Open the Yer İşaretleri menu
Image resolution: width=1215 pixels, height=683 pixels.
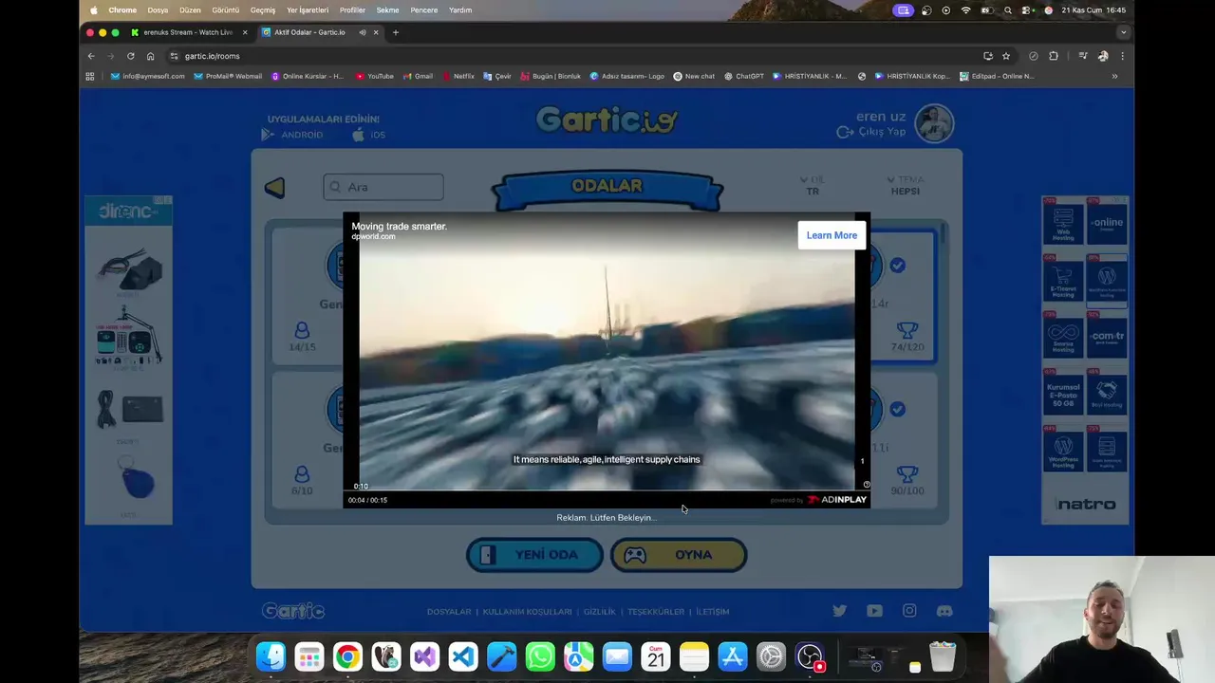(308, 10)
